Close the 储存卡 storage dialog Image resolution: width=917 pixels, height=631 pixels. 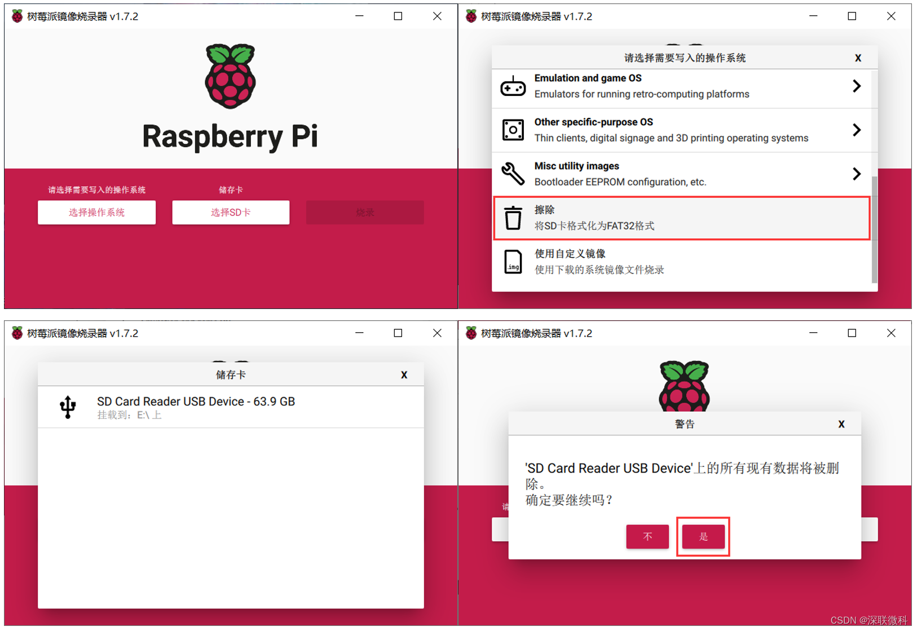[x=404, y=375]
